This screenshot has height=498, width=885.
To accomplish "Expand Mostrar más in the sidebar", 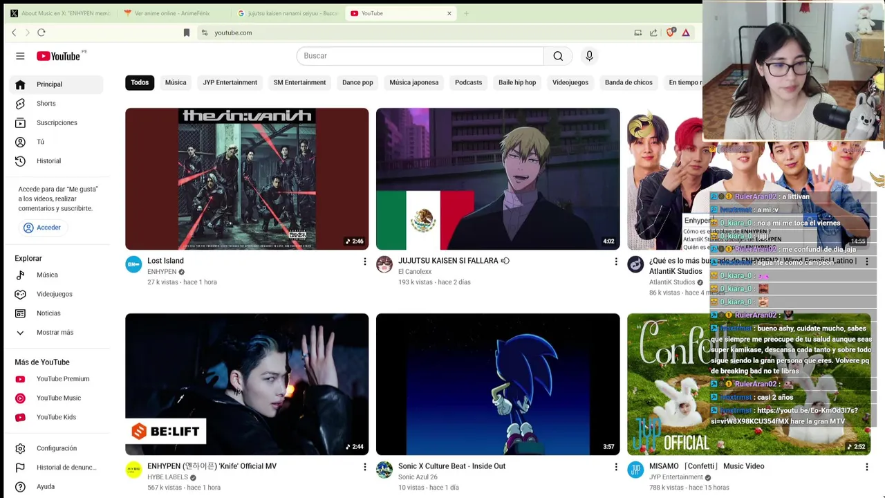I will tap(56, 333).
